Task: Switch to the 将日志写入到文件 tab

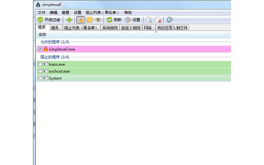Action: (172, 28)
